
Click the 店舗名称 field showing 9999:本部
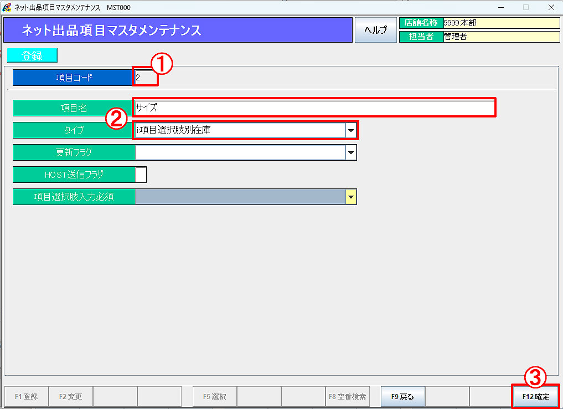[x=501, y=23]
